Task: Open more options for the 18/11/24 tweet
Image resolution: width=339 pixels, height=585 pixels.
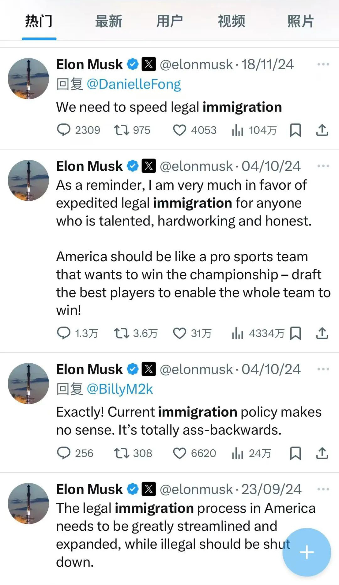Action: [323, 64]
